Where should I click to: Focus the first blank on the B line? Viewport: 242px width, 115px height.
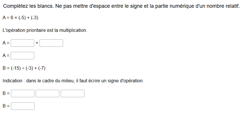point(23,93)
